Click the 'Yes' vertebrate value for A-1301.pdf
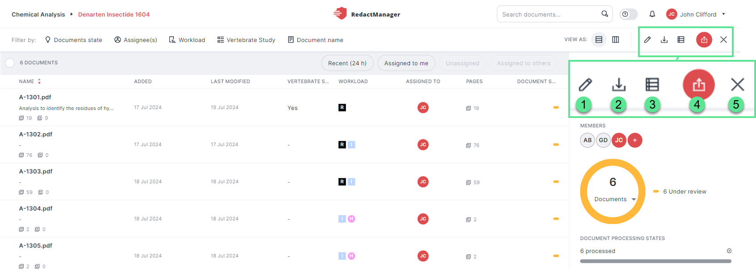The image size is (756, 270). [x=292, y=108]
